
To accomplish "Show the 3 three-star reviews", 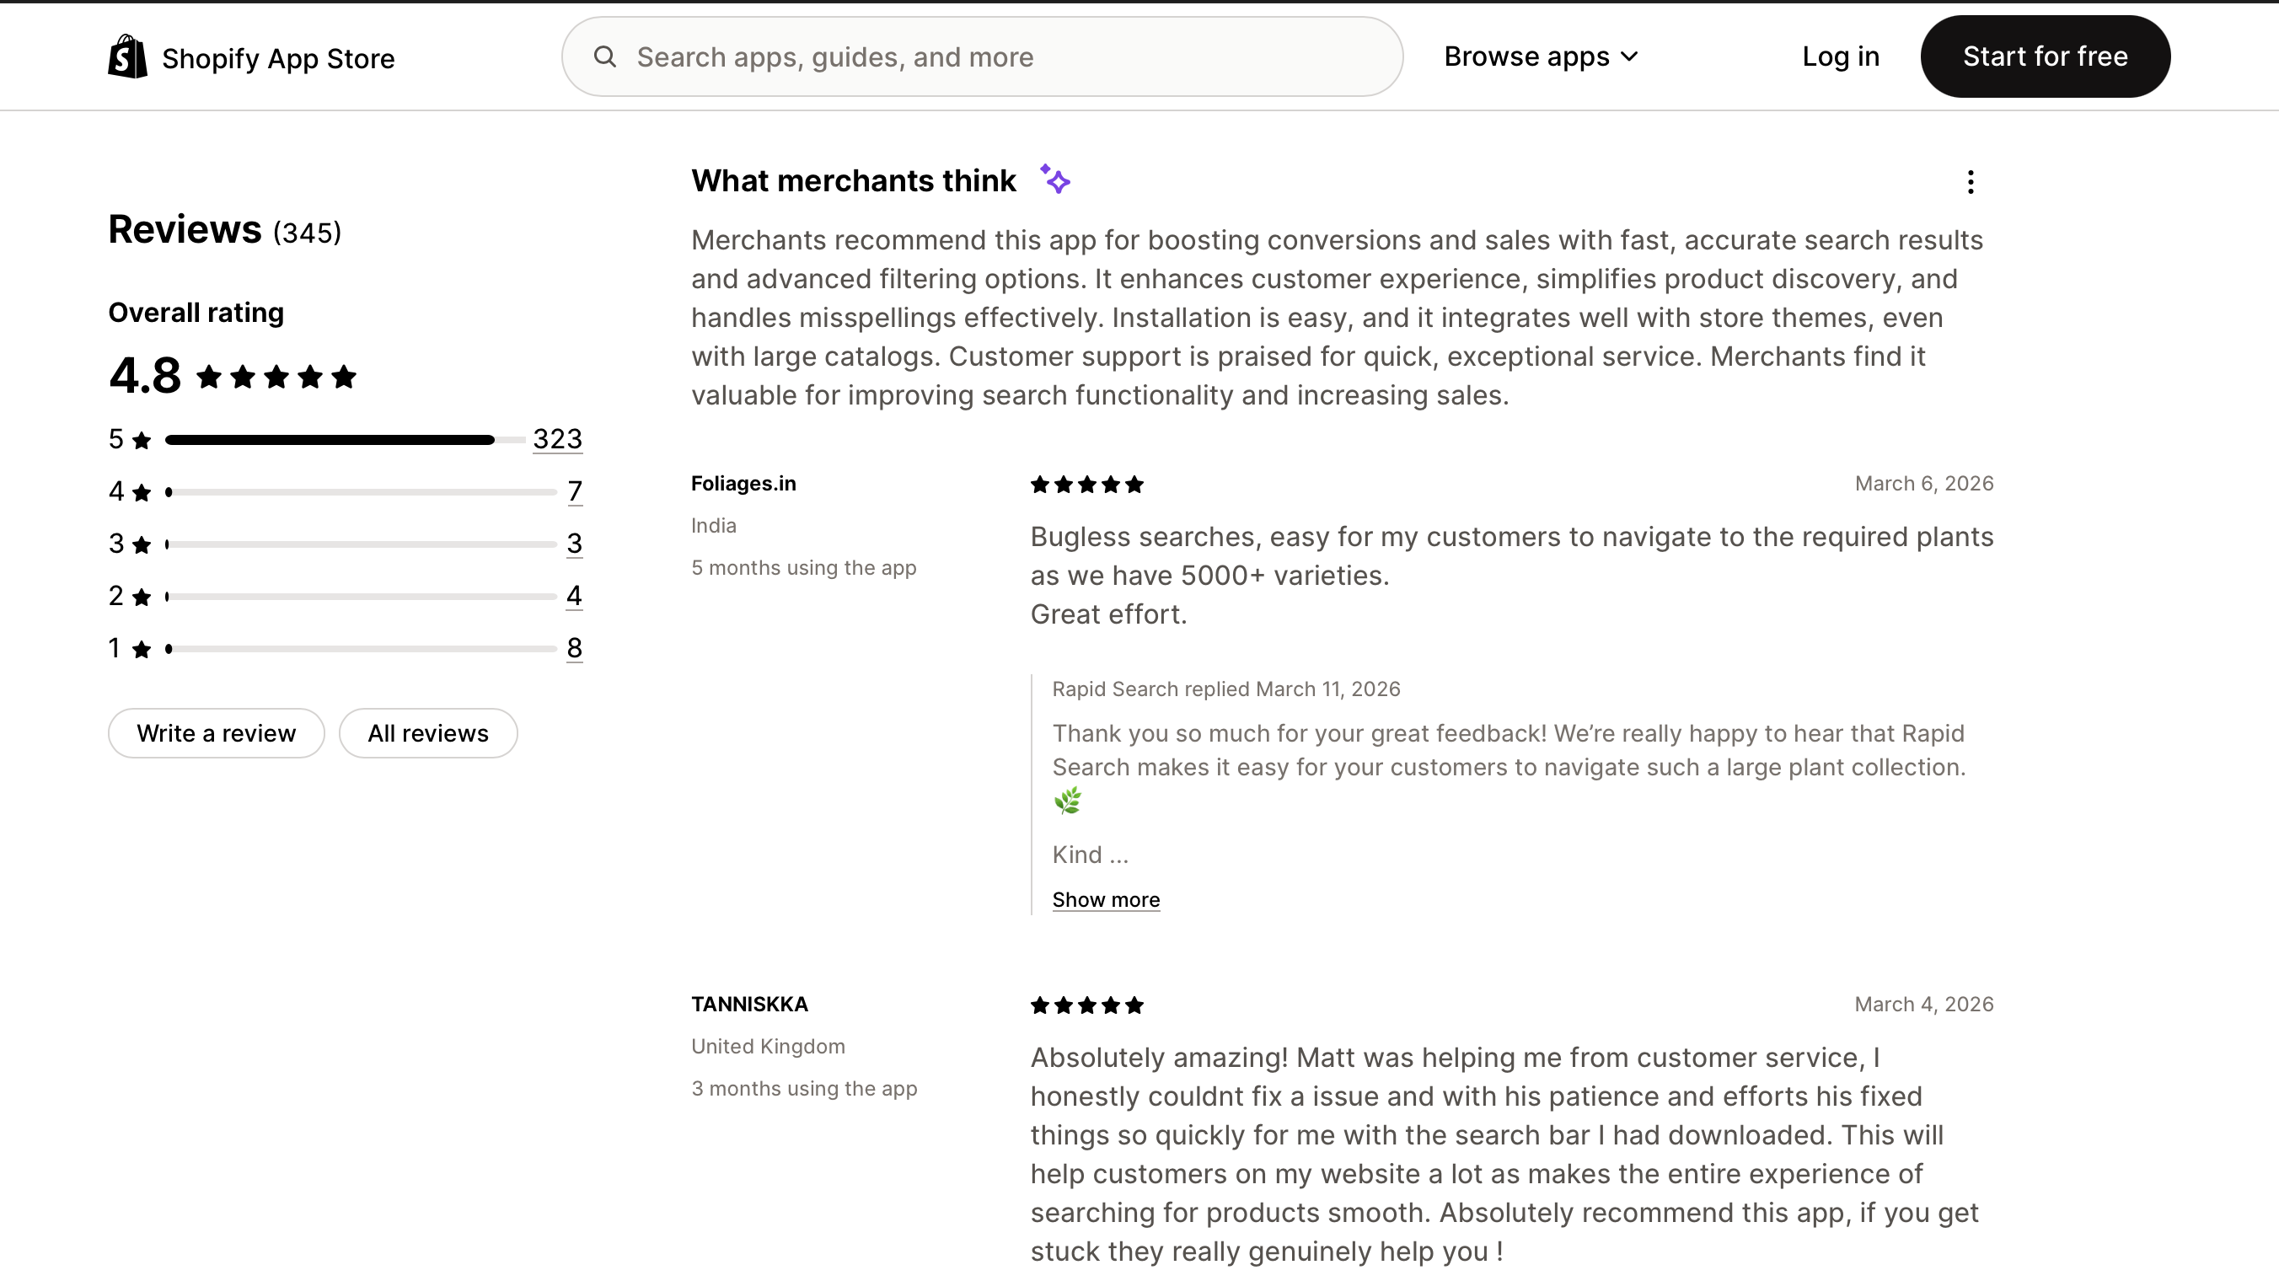I will tap(574, 544).
